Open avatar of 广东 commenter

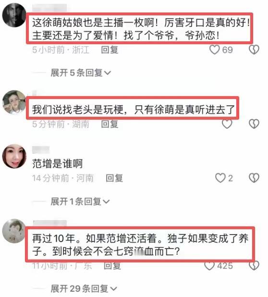tap(14, 231)
